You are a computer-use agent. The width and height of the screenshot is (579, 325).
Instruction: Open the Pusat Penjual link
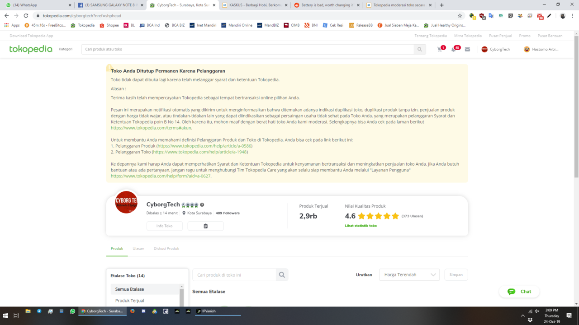500,36
